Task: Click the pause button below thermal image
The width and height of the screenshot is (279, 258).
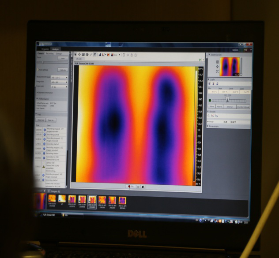Action: click(138, 187)
